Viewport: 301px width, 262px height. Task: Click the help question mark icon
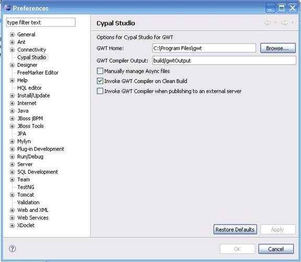click(13, 249)
